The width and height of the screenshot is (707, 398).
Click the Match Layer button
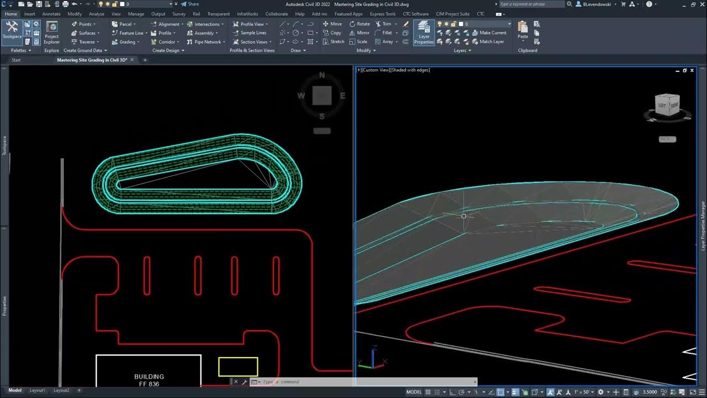point(487,41)
